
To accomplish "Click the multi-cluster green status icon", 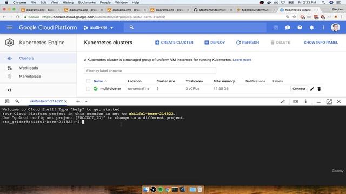I will (95, 88).
